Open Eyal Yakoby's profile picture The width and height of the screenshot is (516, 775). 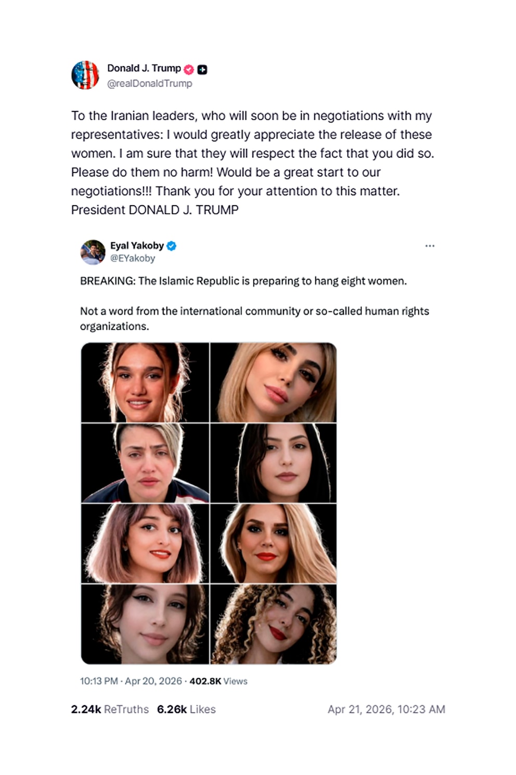coord(93,252)
